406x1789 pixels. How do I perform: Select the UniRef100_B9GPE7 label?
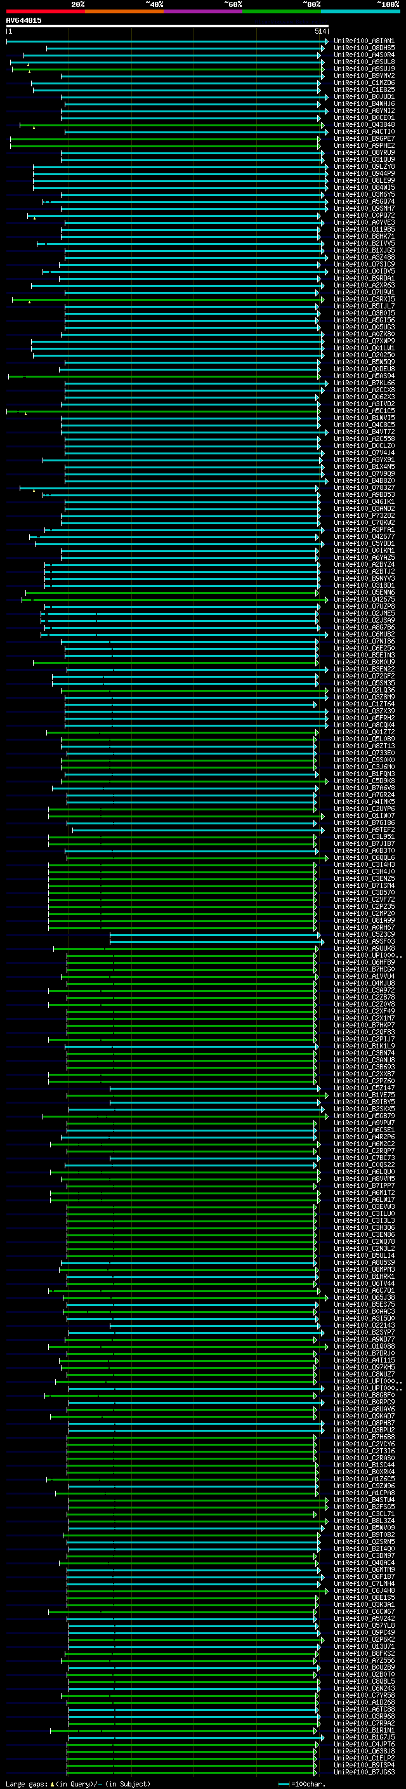tap(363, 139)
